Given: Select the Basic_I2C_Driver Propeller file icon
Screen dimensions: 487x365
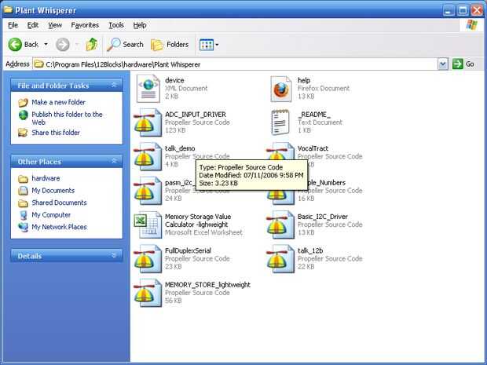Looking at the screenshot, I should pyautogui.click(x=280, y=224).
